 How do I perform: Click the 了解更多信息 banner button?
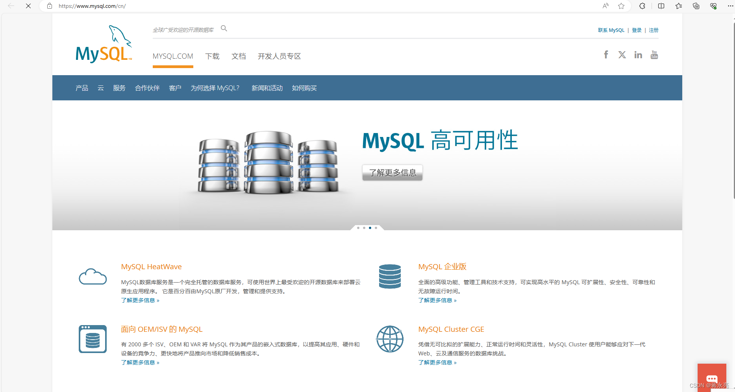click(x=392, y=172)
